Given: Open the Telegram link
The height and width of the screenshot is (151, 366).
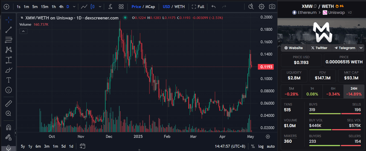Looking at the screenshot, I should pos(345,48).
